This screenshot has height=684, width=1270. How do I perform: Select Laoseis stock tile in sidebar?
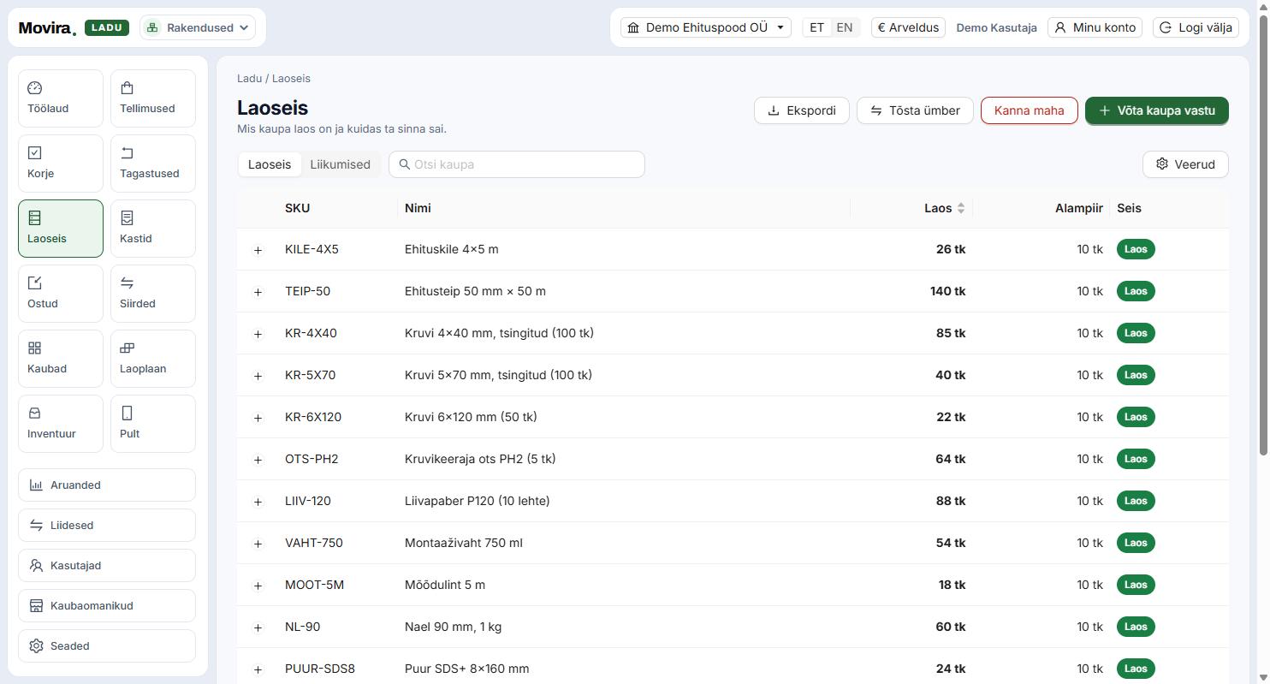pos(61,229)
